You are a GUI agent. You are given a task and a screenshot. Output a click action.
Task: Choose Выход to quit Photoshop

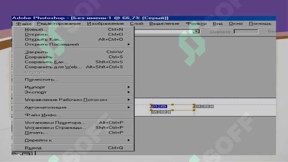[74, 148]
